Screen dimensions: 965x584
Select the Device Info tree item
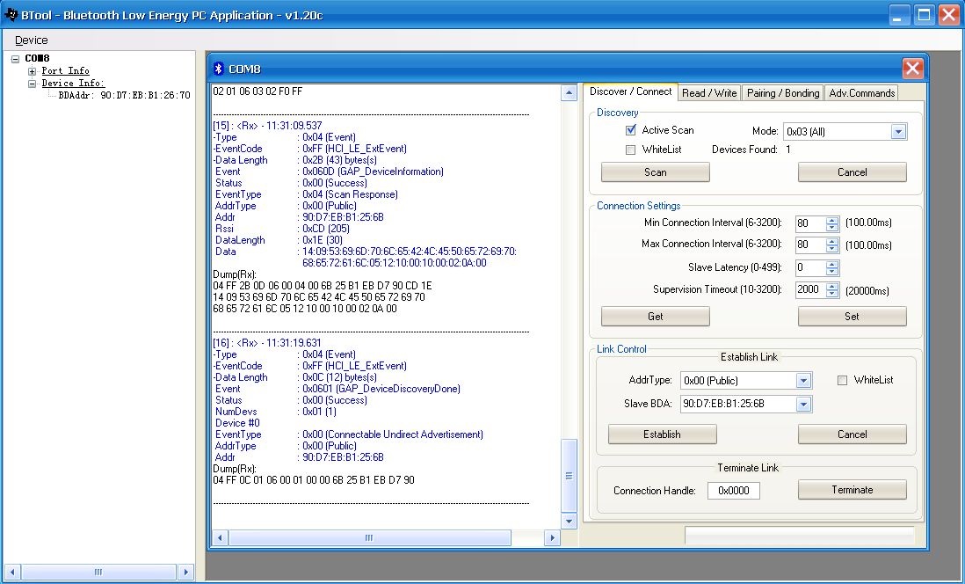tap(73, 84)
